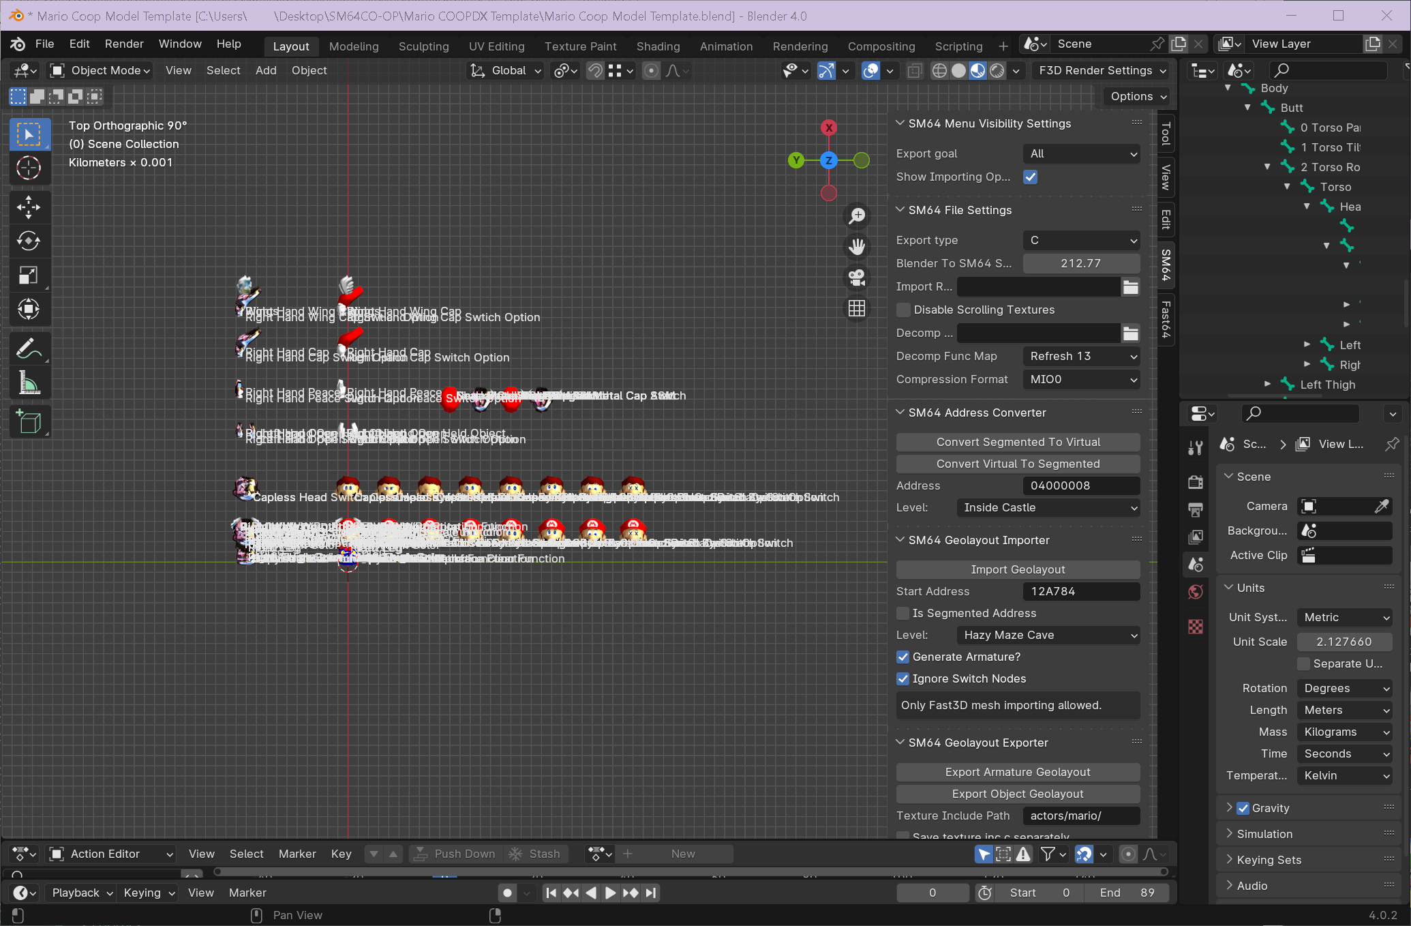Open Texture properties checker icon
Viewport: 1411px width, 926px height.
(x=1196, y=627)
